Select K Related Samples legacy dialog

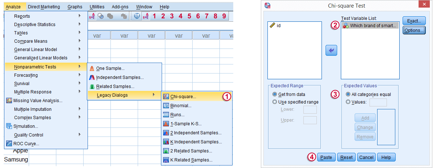pos(197,160)
